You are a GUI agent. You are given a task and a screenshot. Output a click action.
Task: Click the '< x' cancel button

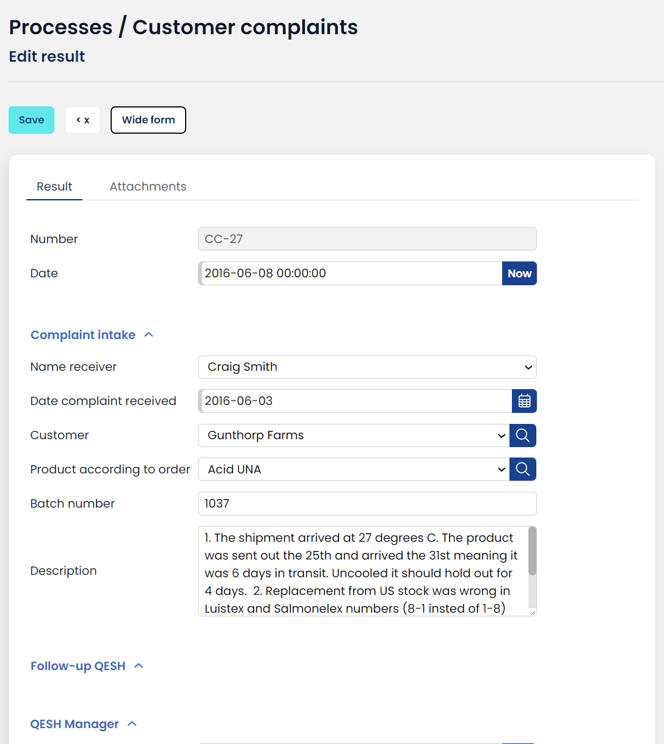tap(82, 120)
